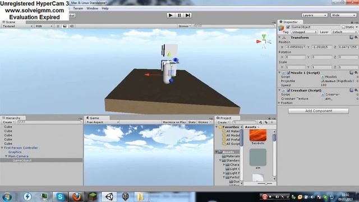Collapse the Missile 1 script component

coord(279,72)
